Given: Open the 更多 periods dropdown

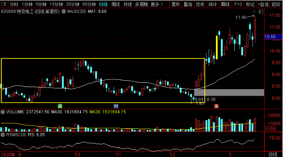Looking at the screenshot, I should coord(157,4).
